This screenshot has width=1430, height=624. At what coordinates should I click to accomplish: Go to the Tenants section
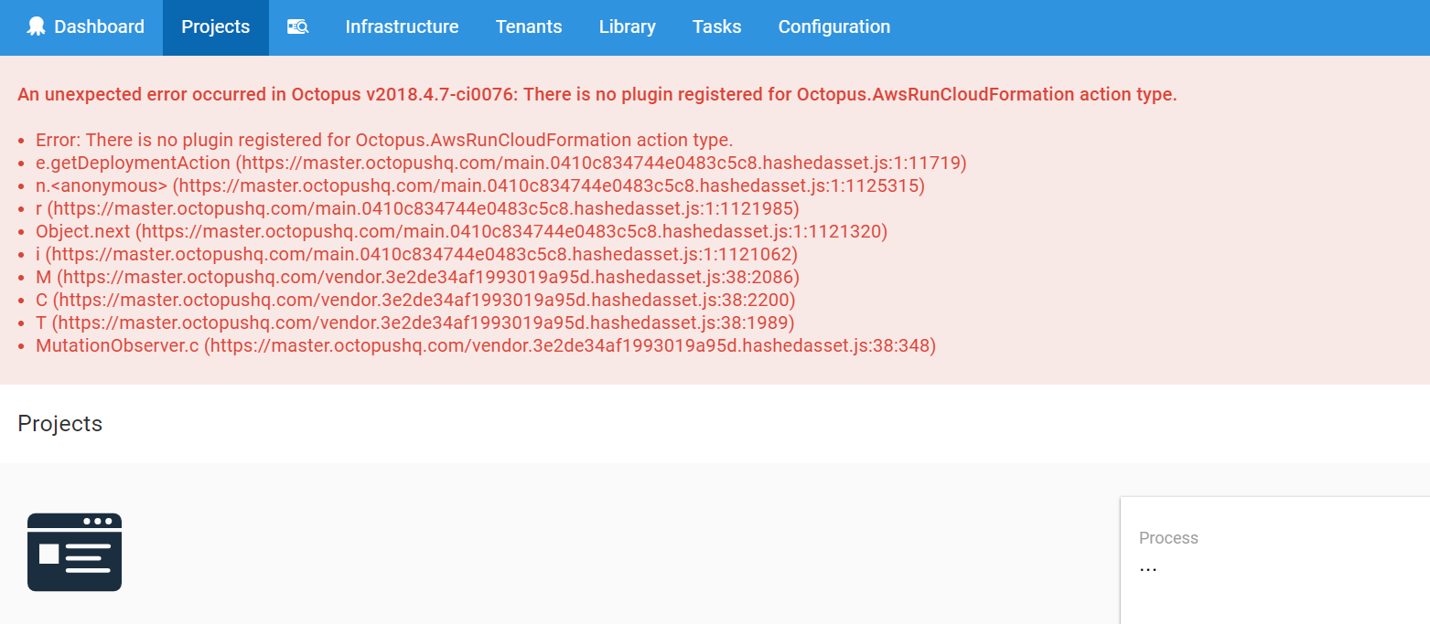(x=529, y=26)
